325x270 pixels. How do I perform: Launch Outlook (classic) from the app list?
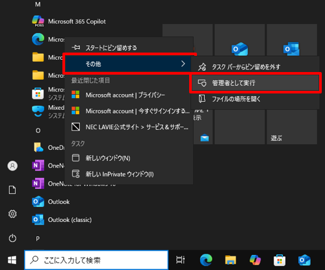[62, 220]
